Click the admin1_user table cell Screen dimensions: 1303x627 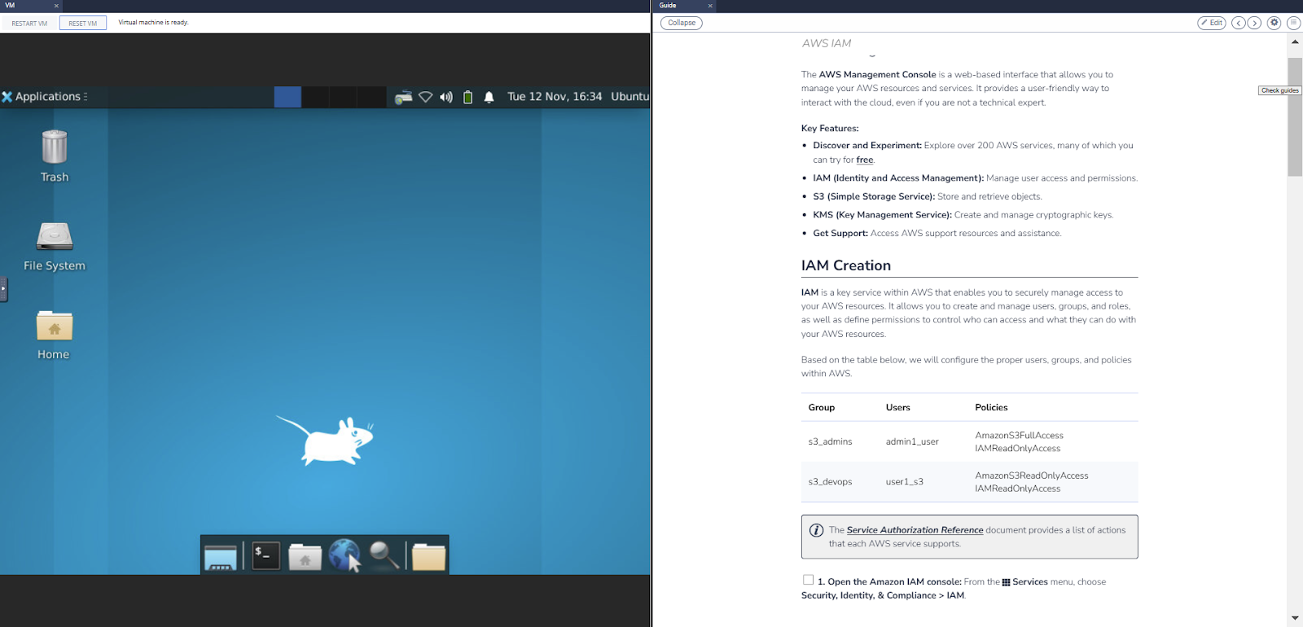point(912,441)
